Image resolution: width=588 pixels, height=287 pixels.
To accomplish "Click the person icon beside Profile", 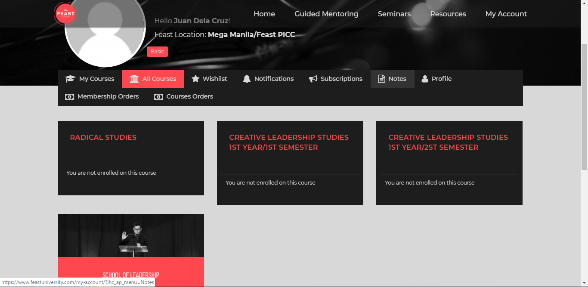I will click(x=425, y=79).
